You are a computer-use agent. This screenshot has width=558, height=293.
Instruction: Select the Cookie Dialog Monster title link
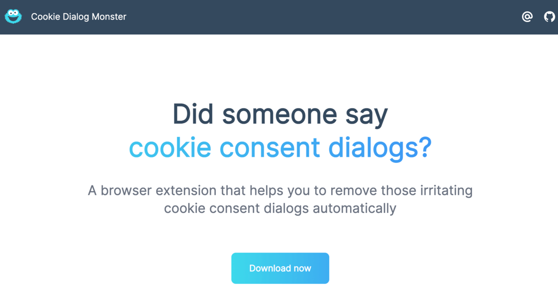pyautogui.click(x=79, y=17)
